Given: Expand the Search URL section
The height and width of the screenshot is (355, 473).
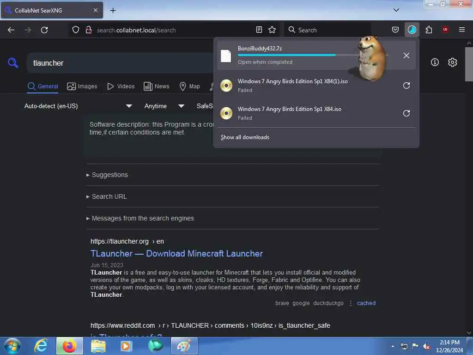Looking at the screenshot, I should pyautogui.click(x=107, y=196).
